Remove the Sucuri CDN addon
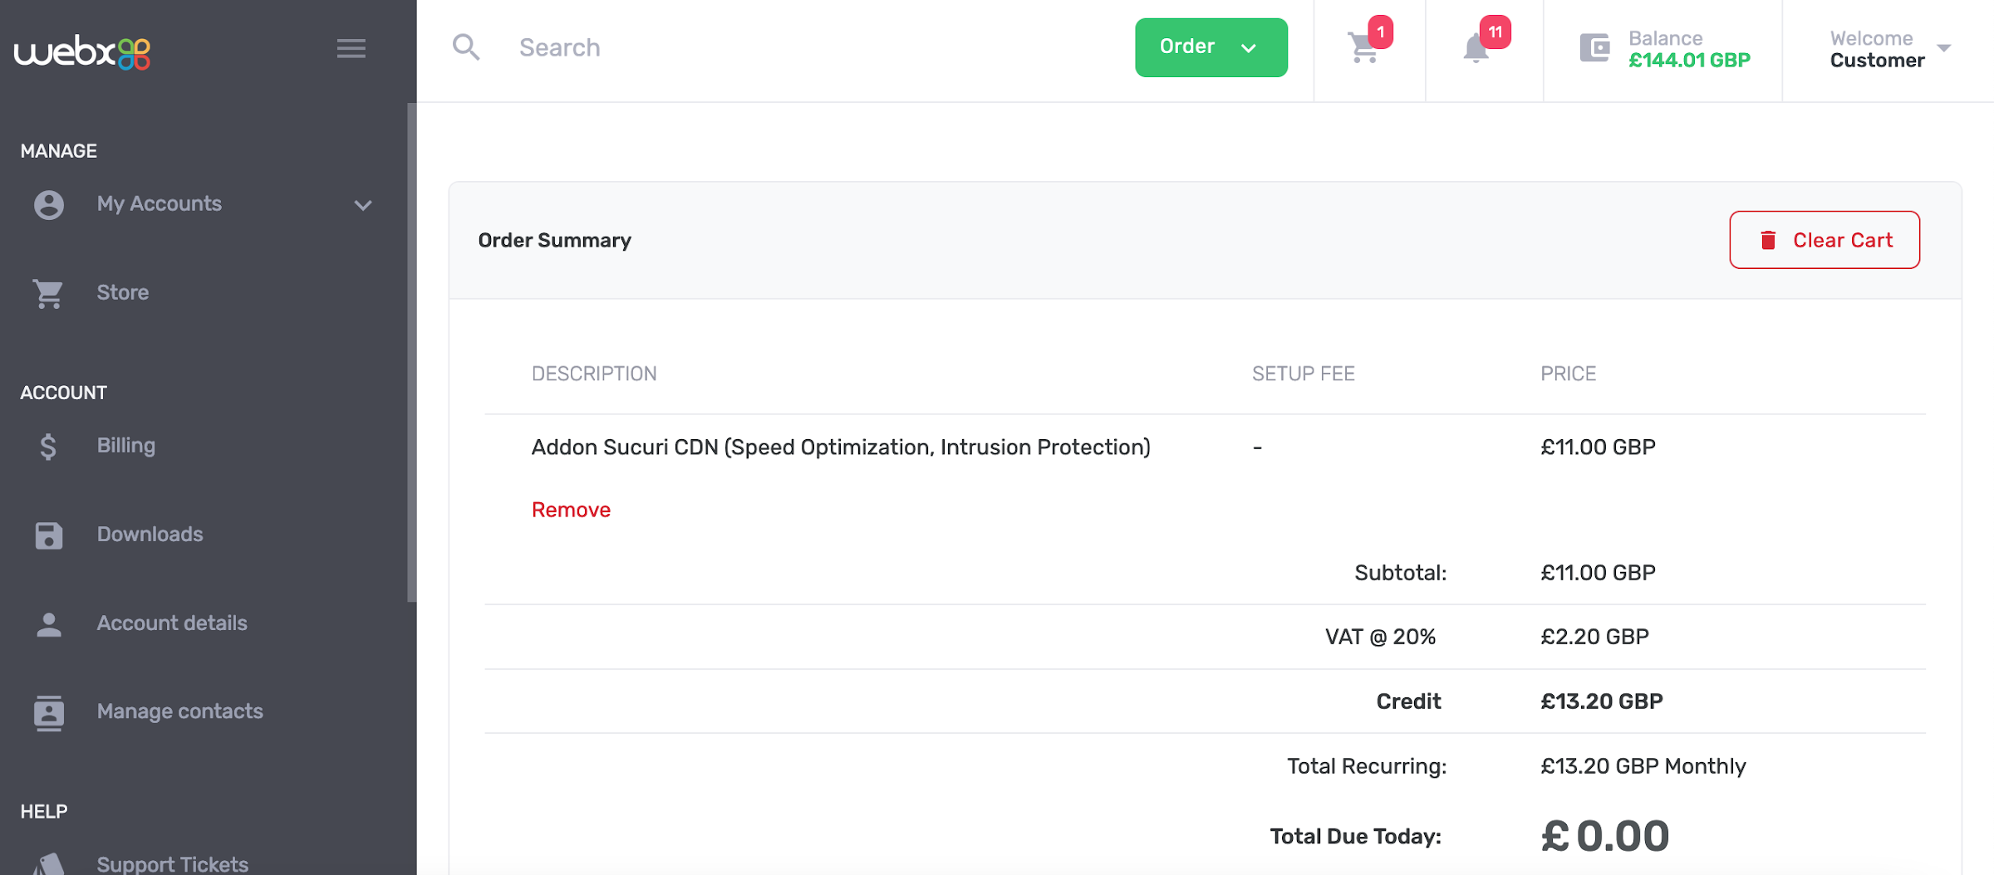The width and height of the screenshot is (1994, 875). [x=571, y=510]
